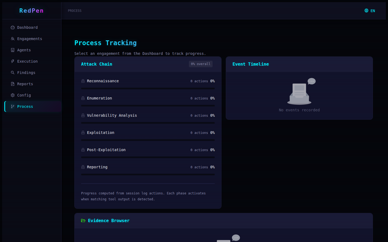Navigate to the Agents section
This screenshot has height=242, width=388.
[x=33, y=50]
